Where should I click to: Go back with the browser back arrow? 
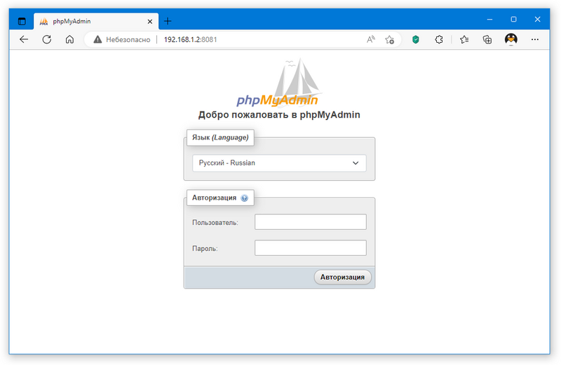pos(24,39)
